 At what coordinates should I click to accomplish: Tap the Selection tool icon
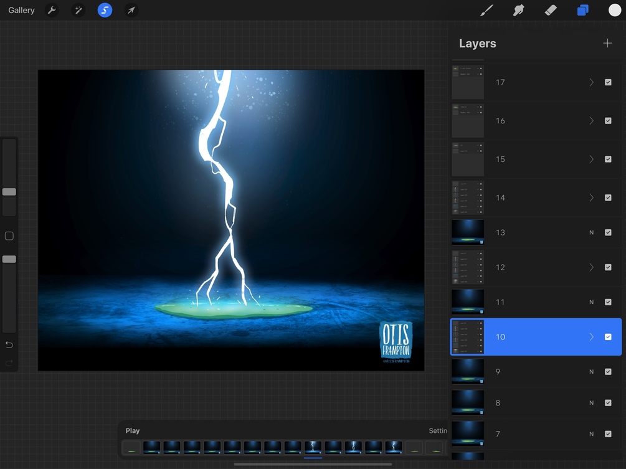point(105,10)
